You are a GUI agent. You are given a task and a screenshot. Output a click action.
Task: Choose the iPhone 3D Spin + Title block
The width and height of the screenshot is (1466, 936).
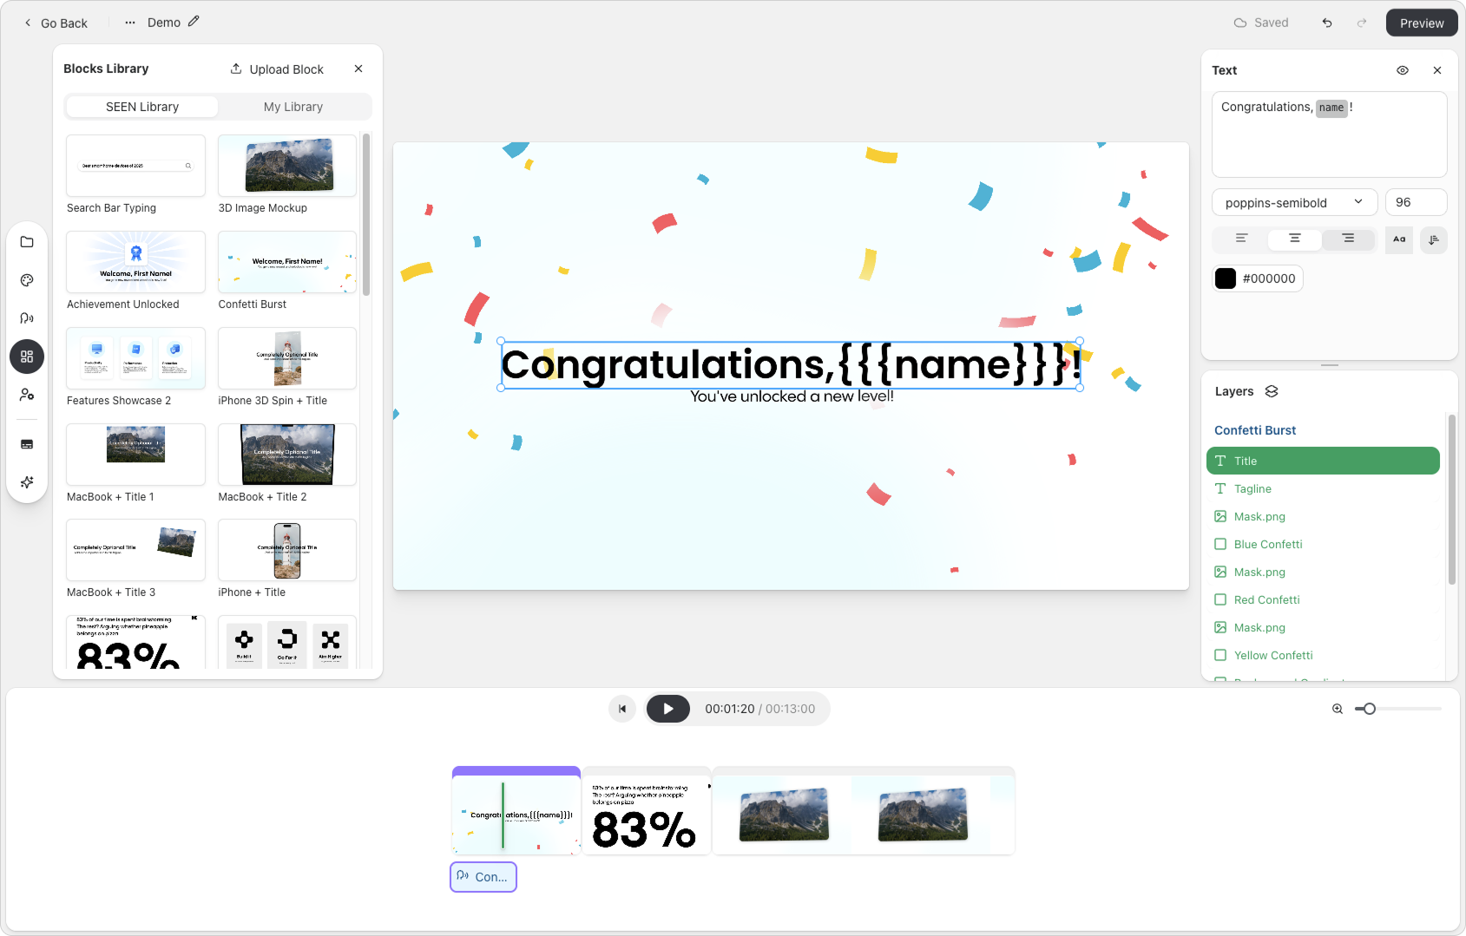click(287, 358)
